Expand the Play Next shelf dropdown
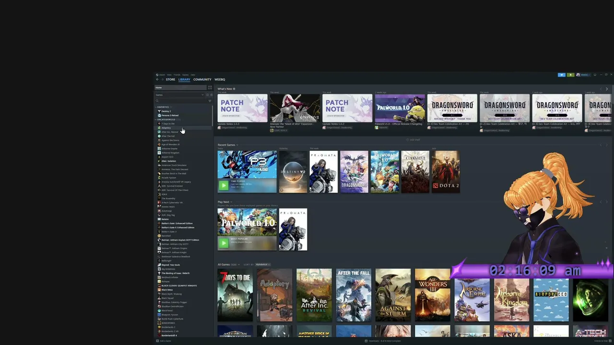 (x=224, y=202)
